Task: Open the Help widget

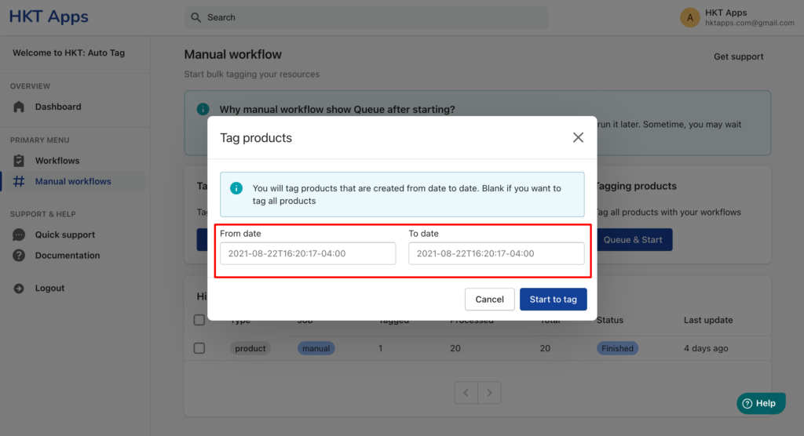Action: point(761,403)
